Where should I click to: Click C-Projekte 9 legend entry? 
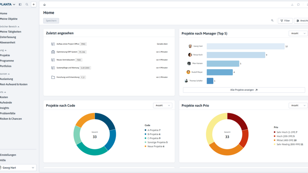point(152,138)
